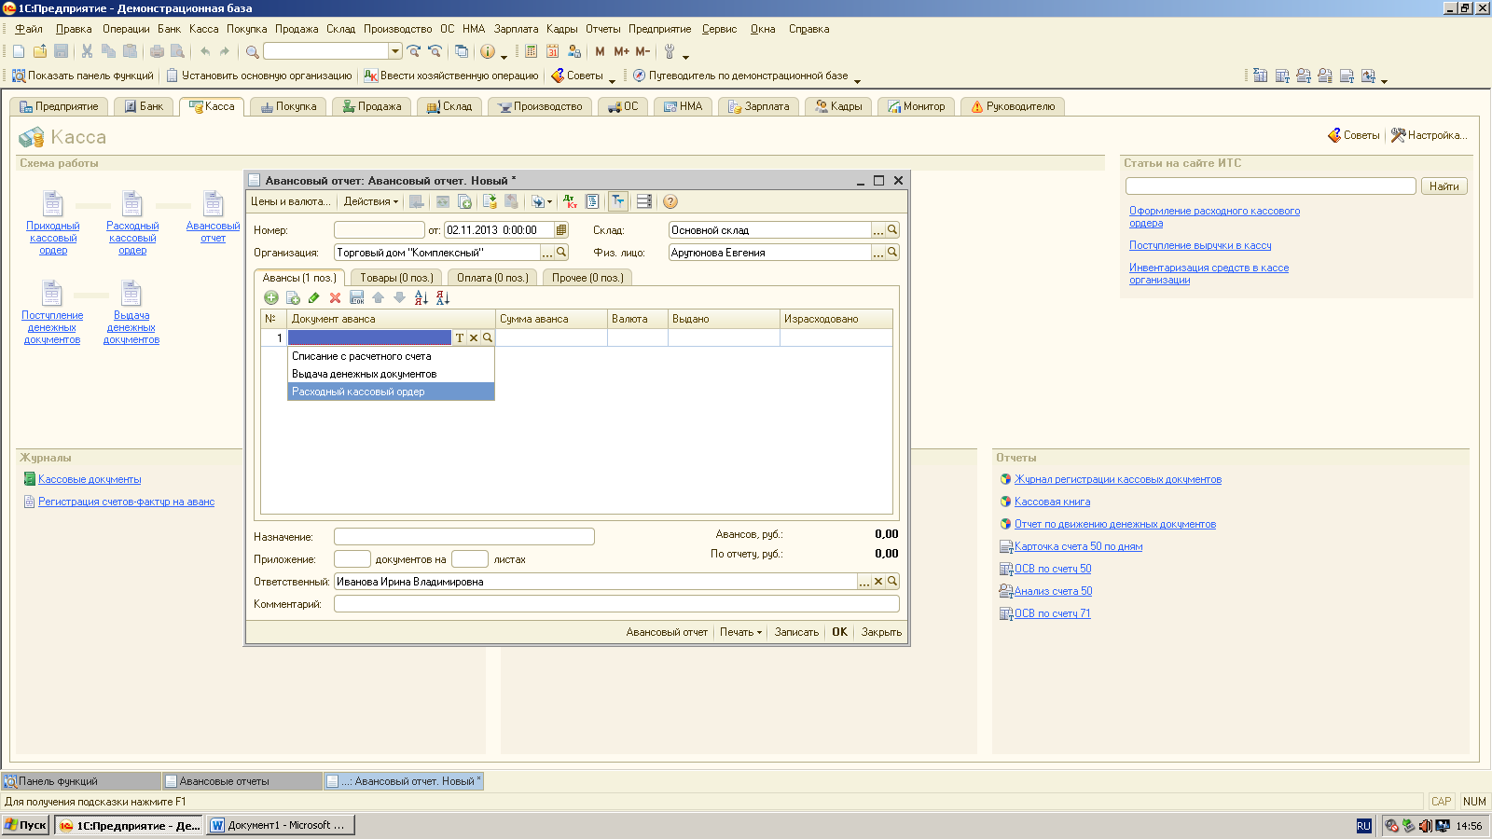The width and height of the screenshot is (1492, 839).
Task: Select Списание с расчетного счета option
Action: click(391, 356)
